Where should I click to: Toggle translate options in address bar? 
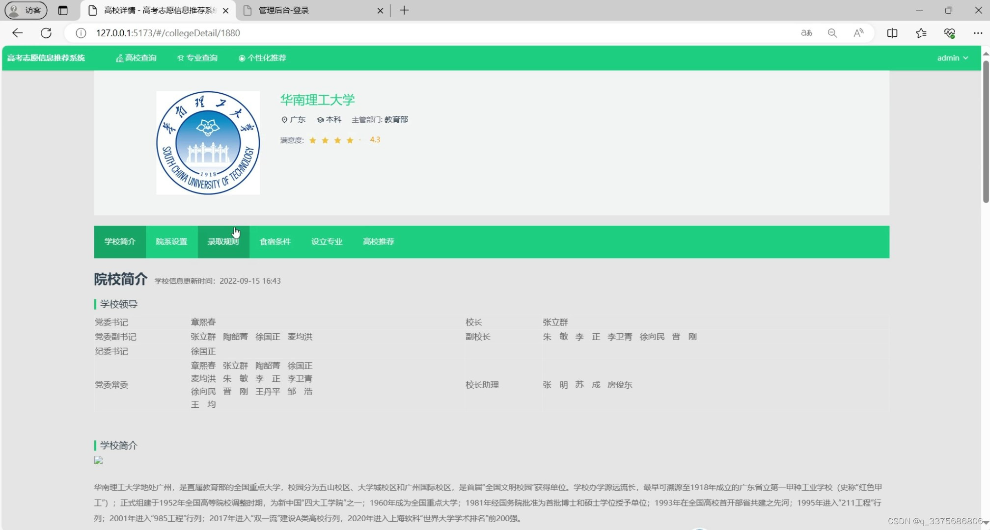pos(806,33)
